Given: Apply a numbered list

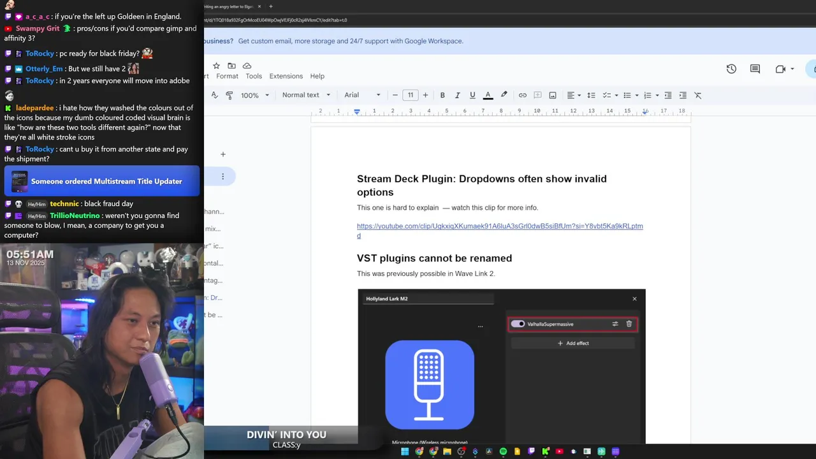Looking at the screenshot, I should (648, 95).
